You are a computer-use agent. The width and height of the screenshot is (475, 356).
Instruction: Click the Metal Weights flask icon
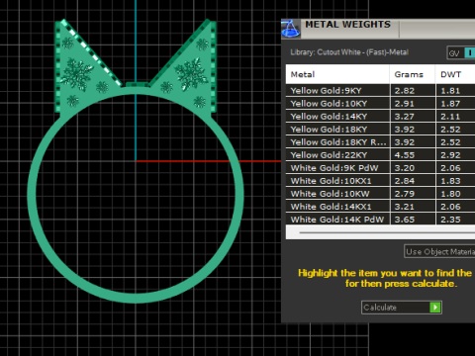click(x=291, y=29)
